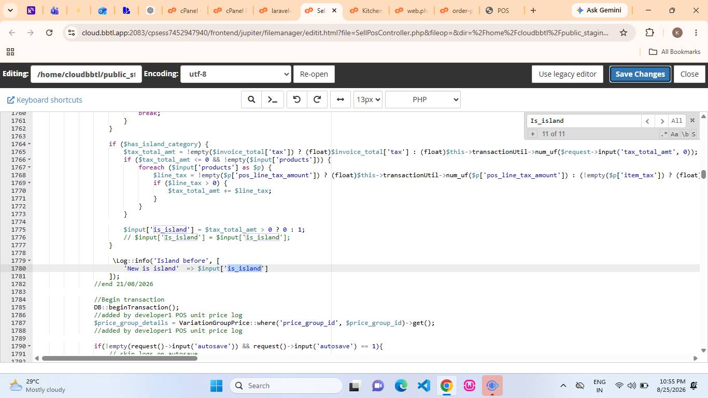708x398 pixels.
Task: Toggle RegExp search option
Action: (664, 134)
